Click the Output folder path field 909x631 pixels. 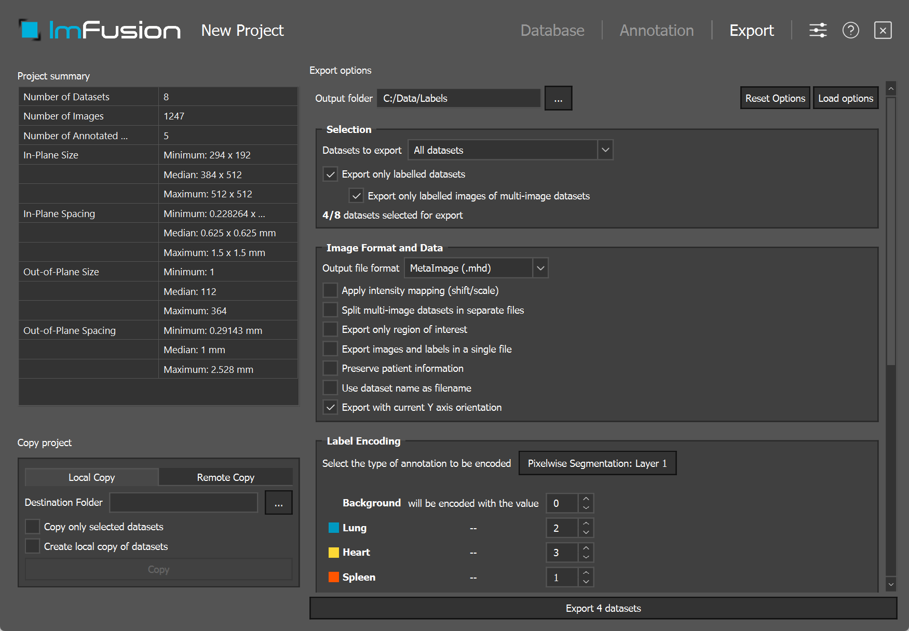coord(458,98)
